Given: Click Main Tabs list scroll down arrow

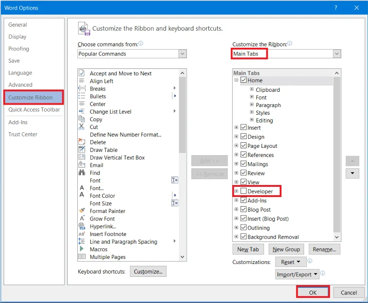Looking at the screenshot, I should click(337, 237).
